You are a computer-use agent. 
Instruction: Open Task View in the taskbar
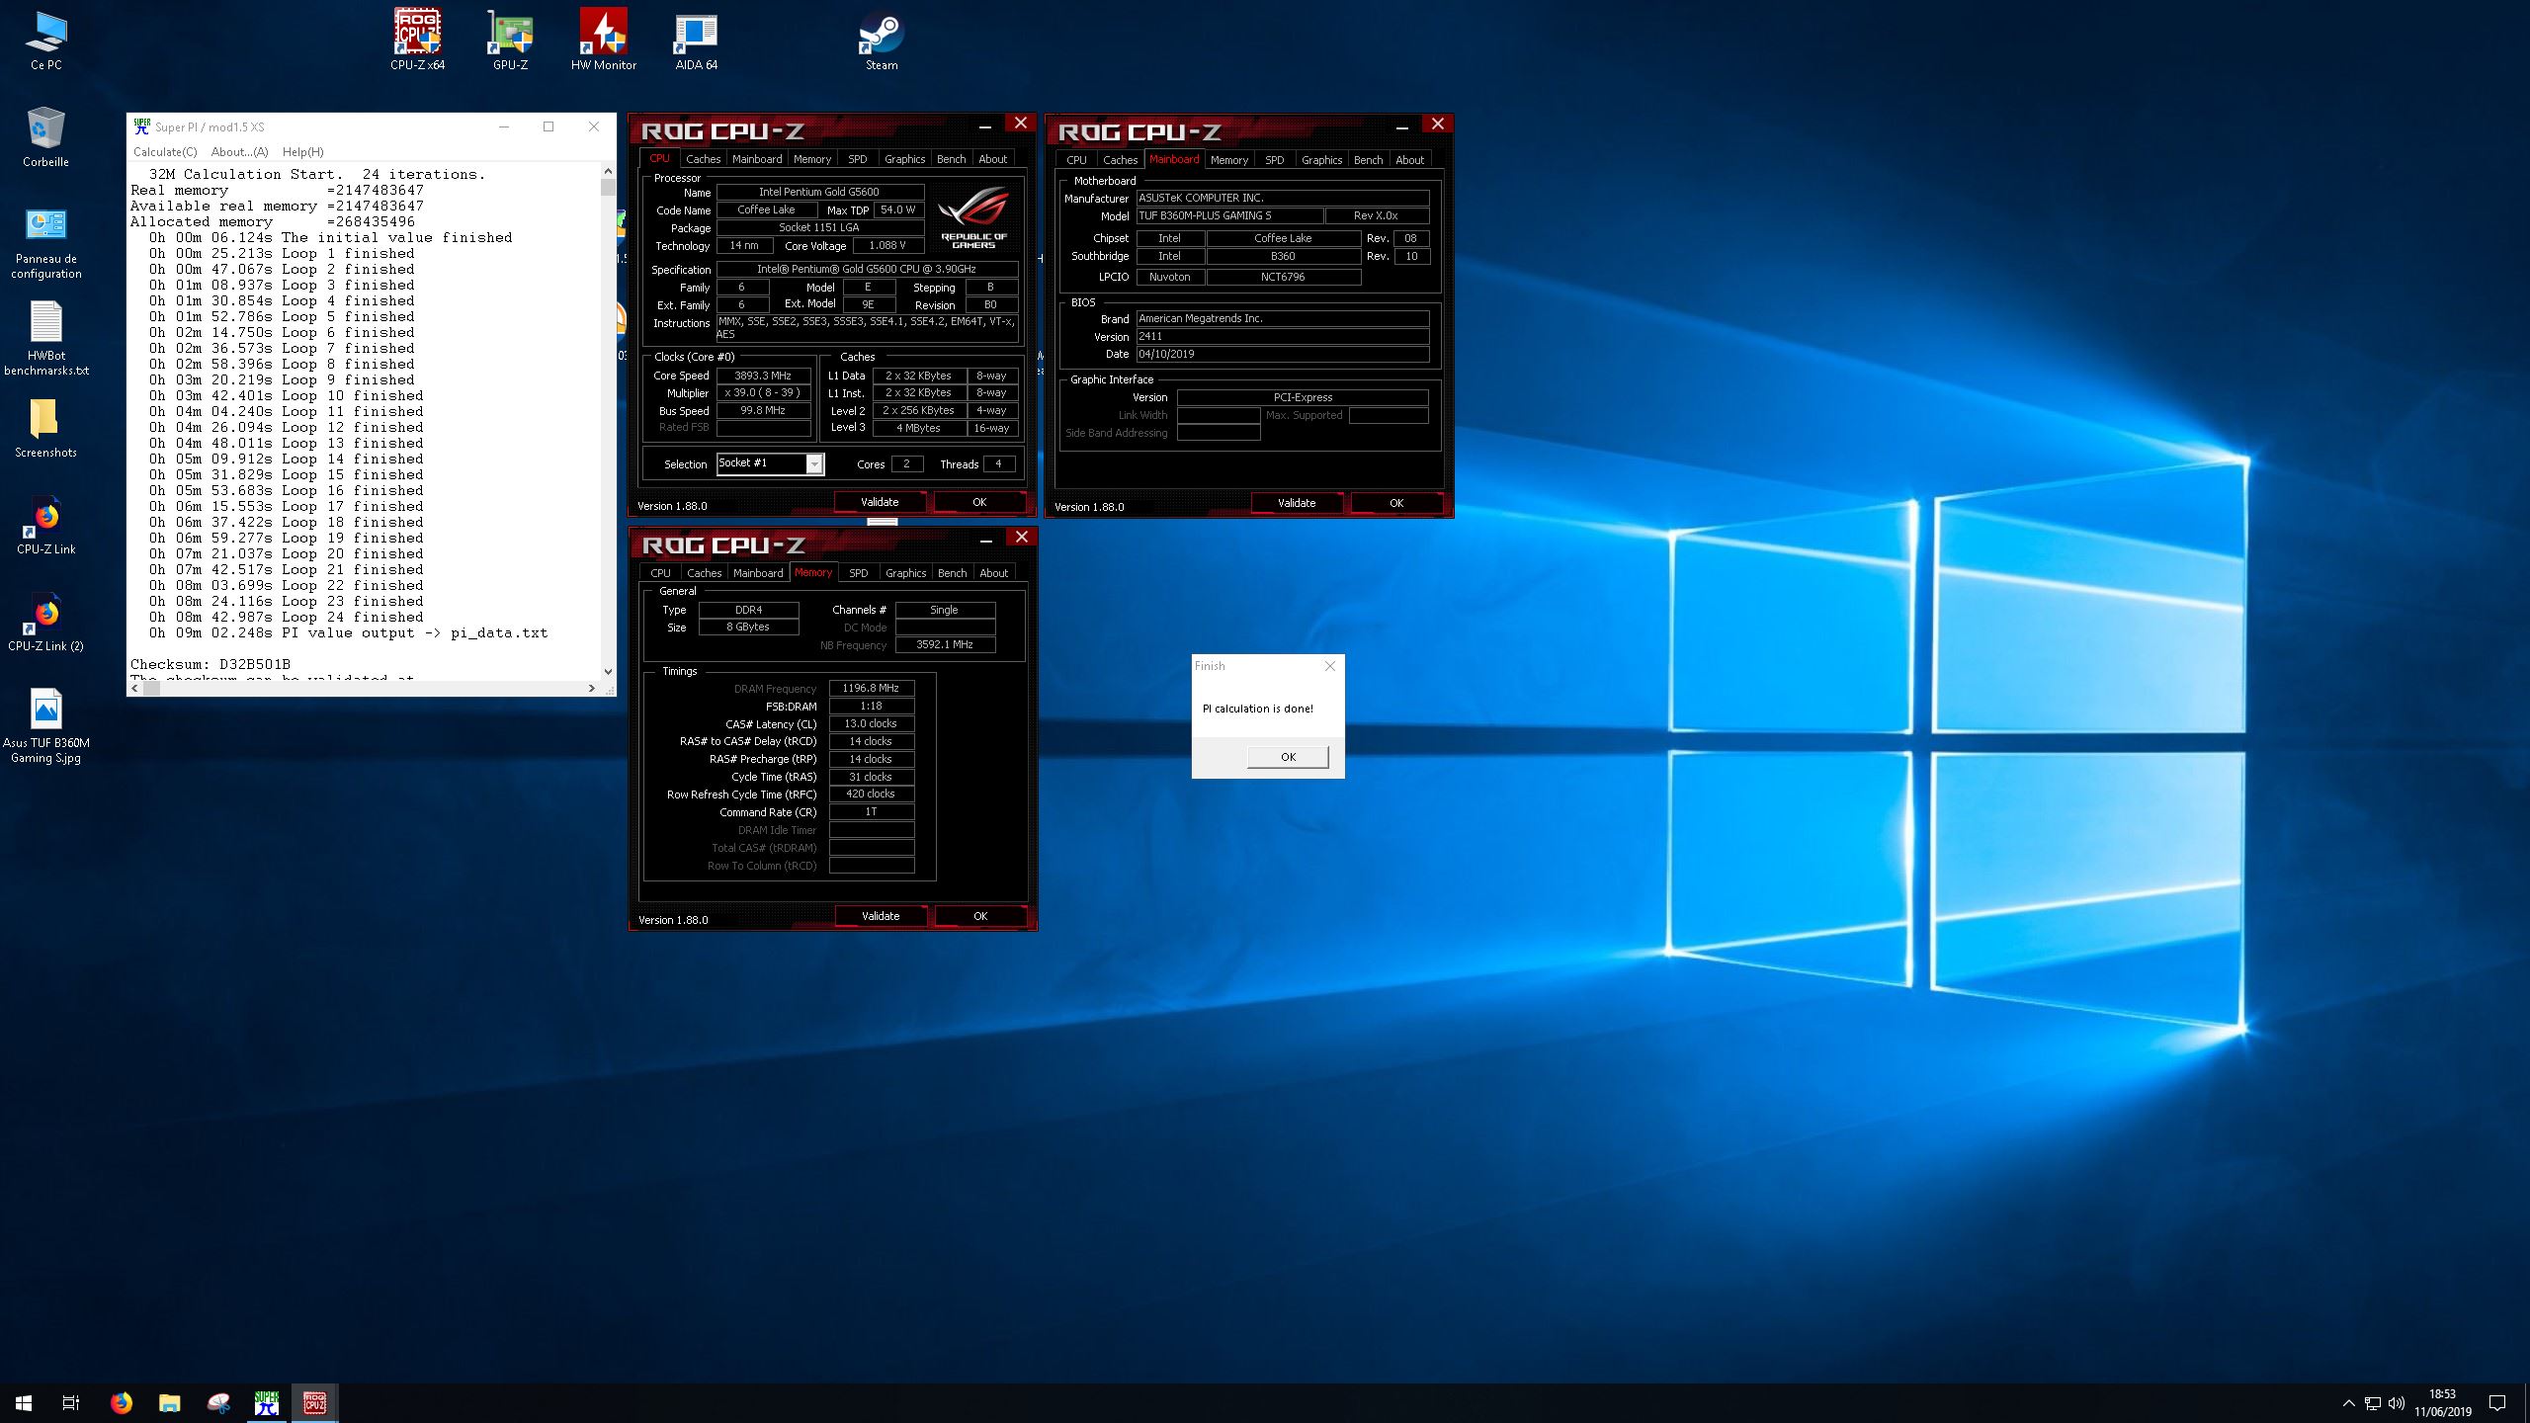coord(71,1402)
